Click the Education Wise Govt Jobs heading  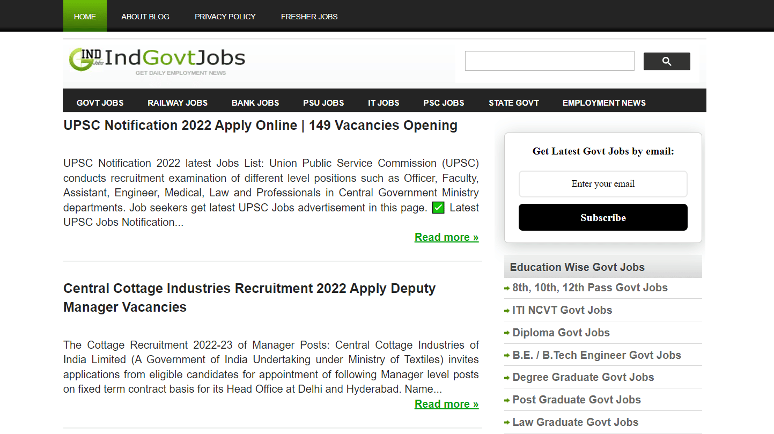(x=577, y=267)
